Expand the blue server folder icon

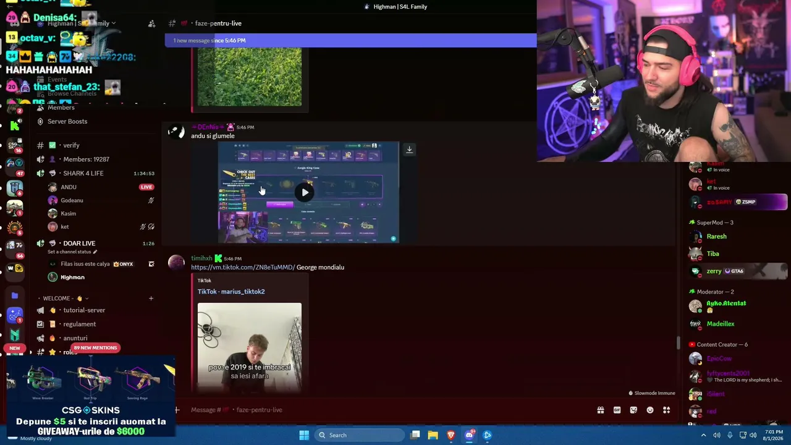15,295
